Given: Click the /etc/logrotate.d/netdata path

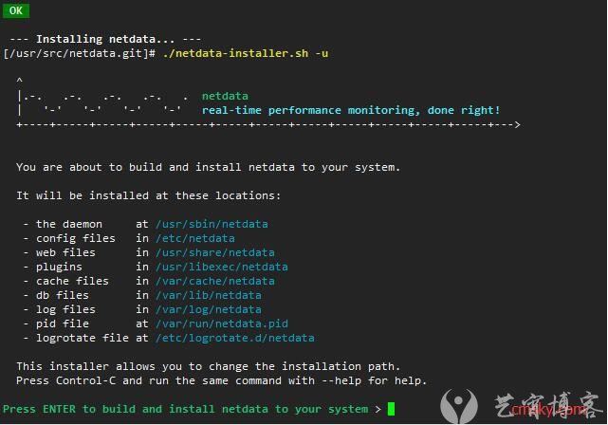Looking at the screenshot, I should pyautogui.click(x=234, y=338).
